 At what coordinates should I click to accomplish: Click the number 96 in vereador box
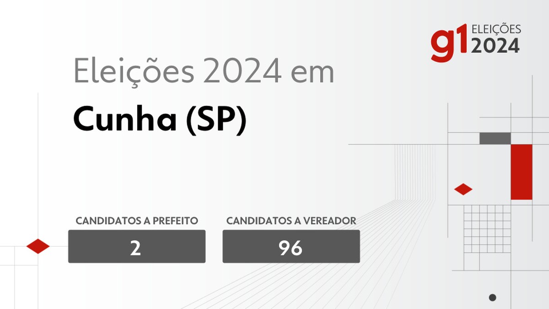click(291, 247)
